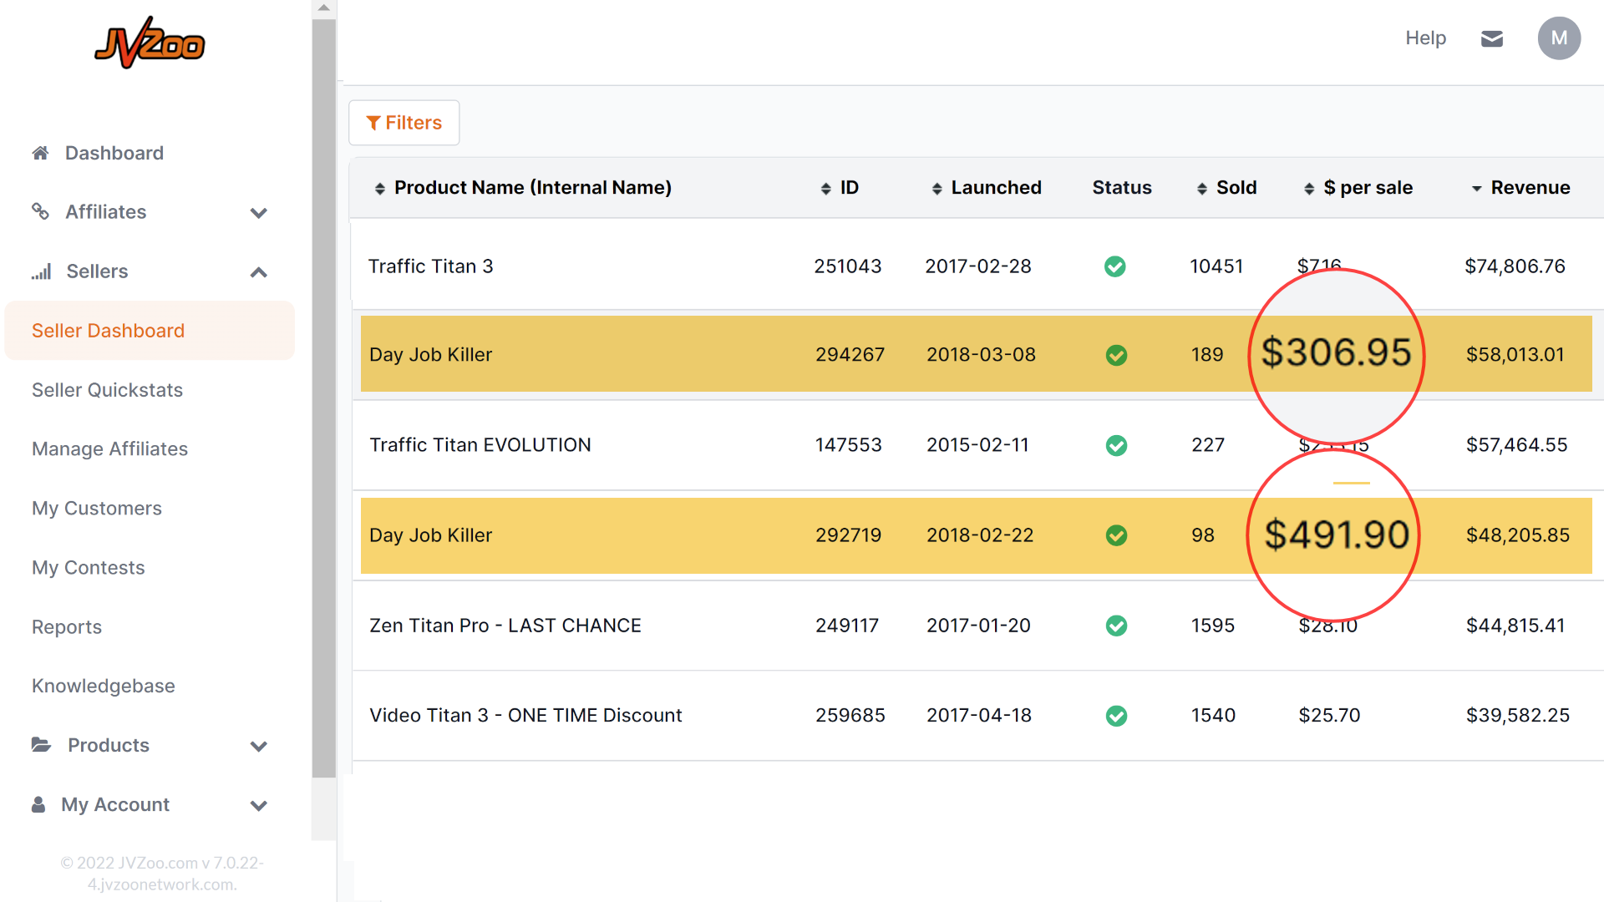Click the Sellers bar chart icon
Viewport: 1604px width, 902px height.
tap(42, 271)
